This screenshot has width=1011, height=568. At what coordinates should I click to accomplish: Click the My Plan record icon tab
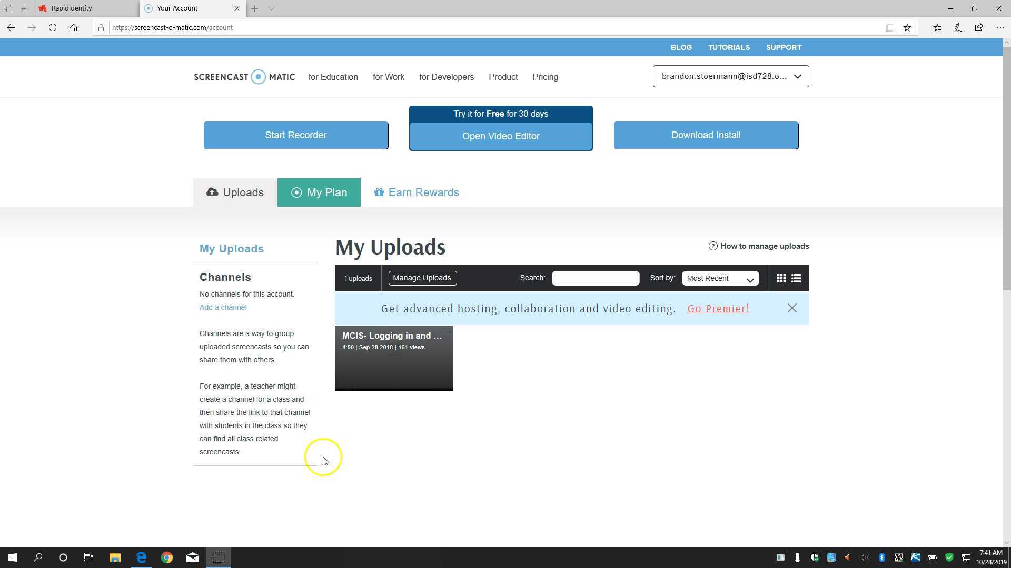pyautogui.click(x=296, y=192)
